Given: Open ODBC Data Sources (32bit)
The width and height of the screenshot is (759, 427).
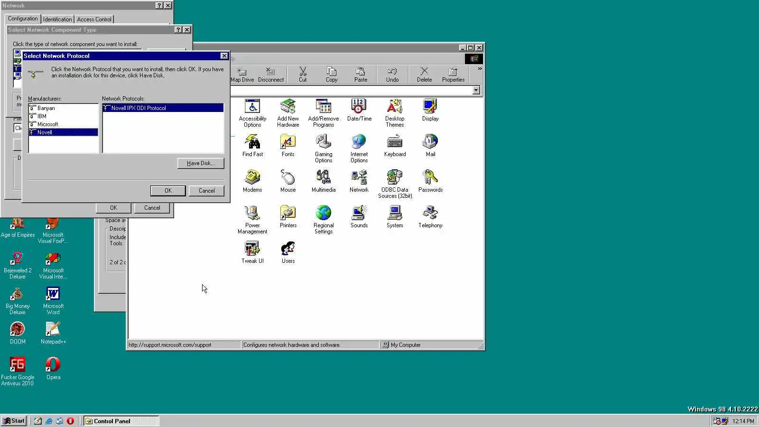Looking at the screenshot, I should [395, 184].
